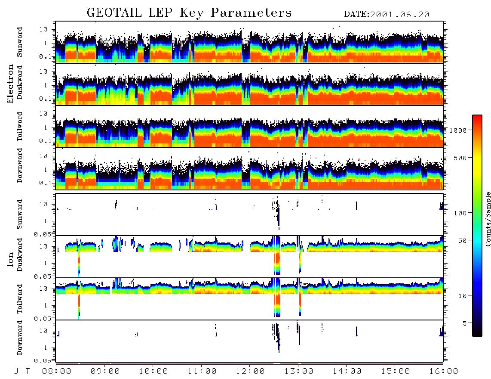
Task: Click the 15:00 time axis label
Action: pyautogui.click(x=396, y=372)
